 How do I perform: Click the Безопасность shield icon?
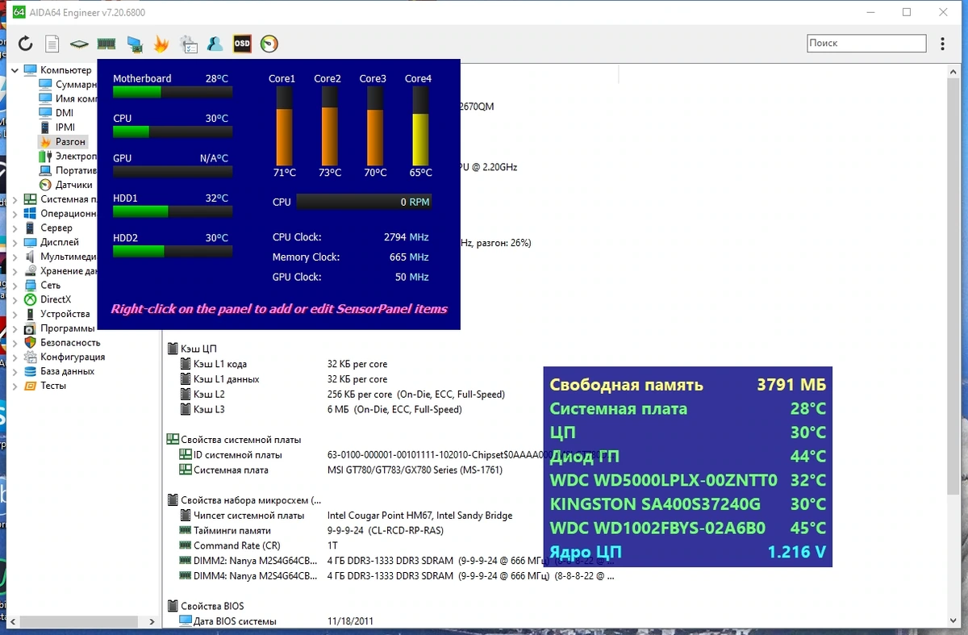(30, 343)
